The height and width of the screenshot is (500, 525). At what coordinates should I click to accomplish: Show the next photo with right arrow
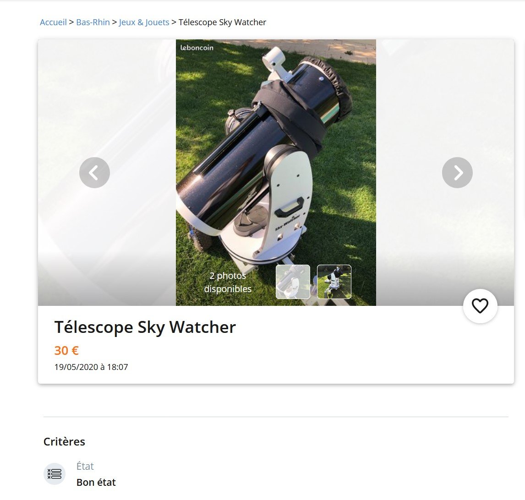pyautogui.click(x=457, y=172)
